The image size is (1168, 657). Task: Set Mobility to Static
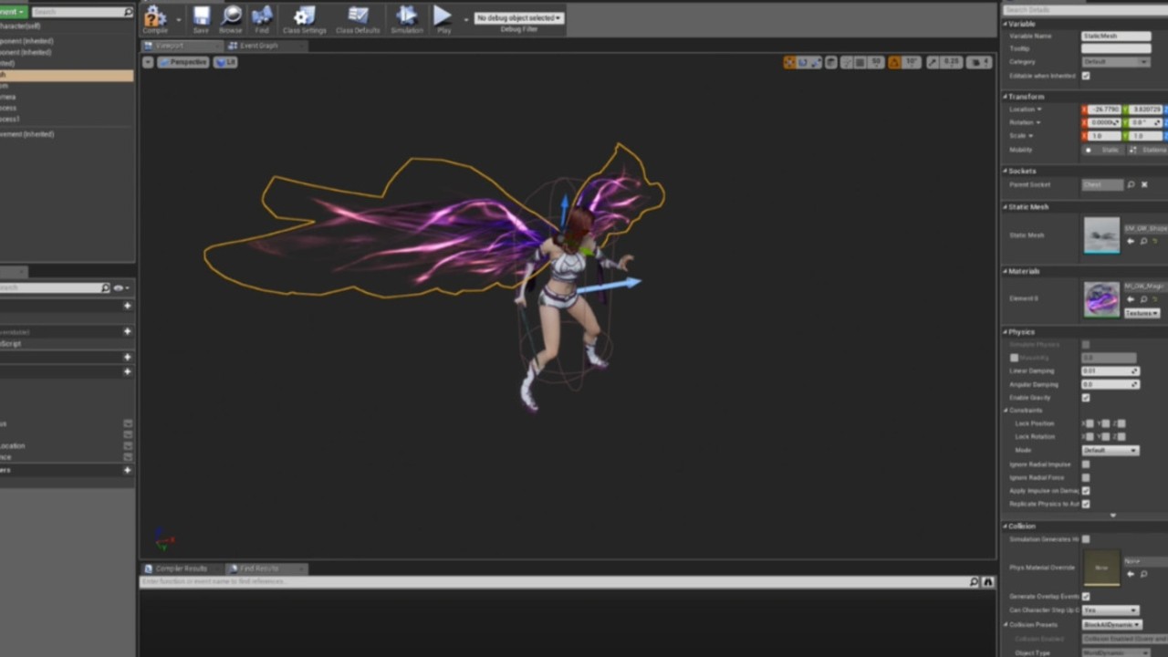pos(1105,150)
